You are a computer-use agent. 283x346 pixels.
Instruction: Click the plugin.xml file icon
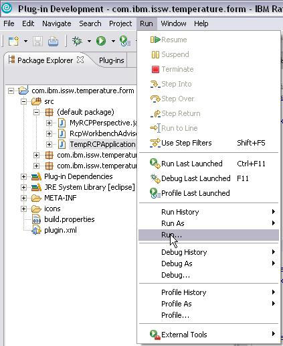point(36,230)
